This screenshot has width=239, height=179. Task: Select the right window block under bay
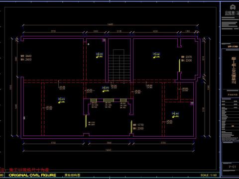point(123,100)
